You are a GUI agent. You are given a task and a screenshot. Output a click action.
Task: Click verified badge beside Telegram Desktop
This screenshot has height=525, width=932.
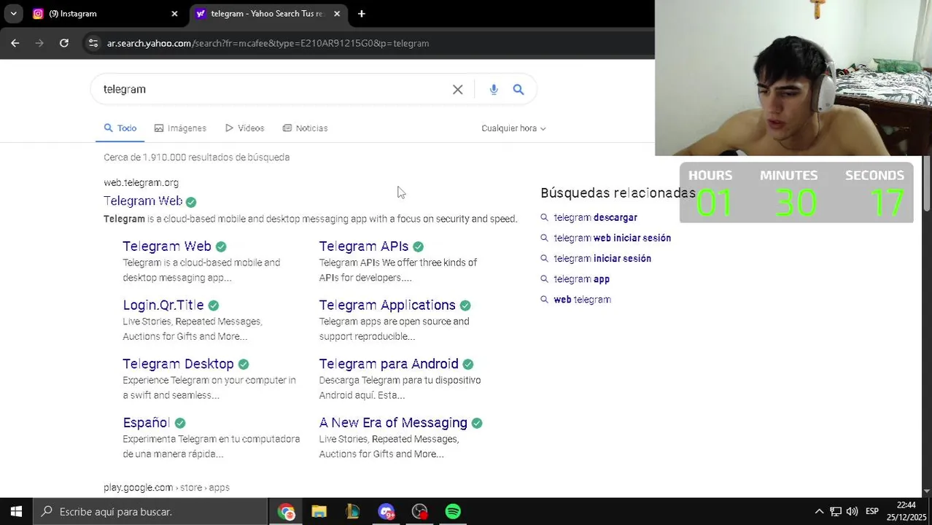[x=244, y=364]
